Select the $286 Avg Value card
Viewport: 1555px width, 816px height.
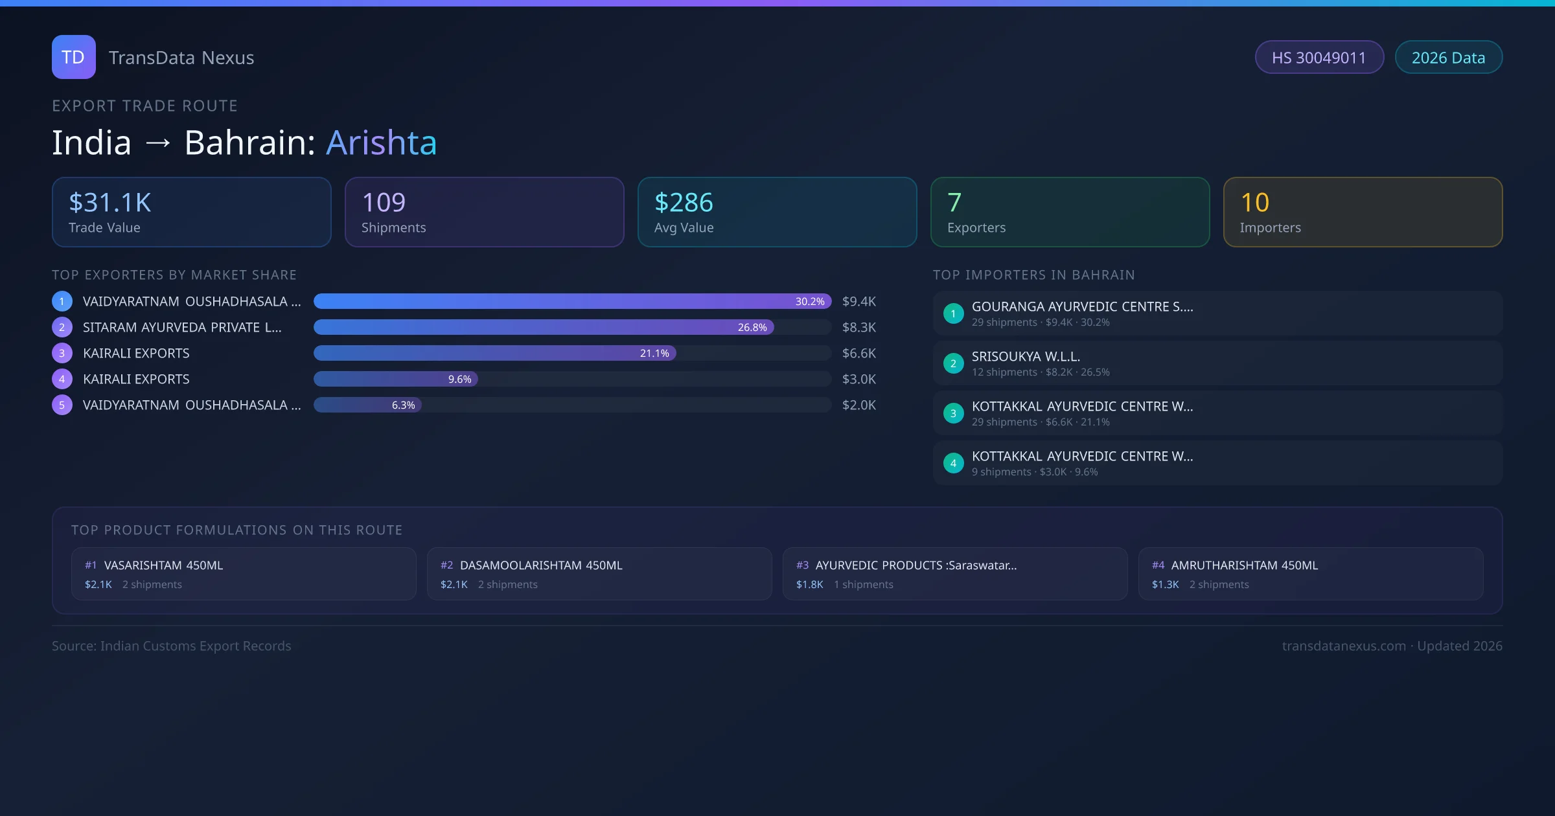pyautogui.click(x=777, y=212)
